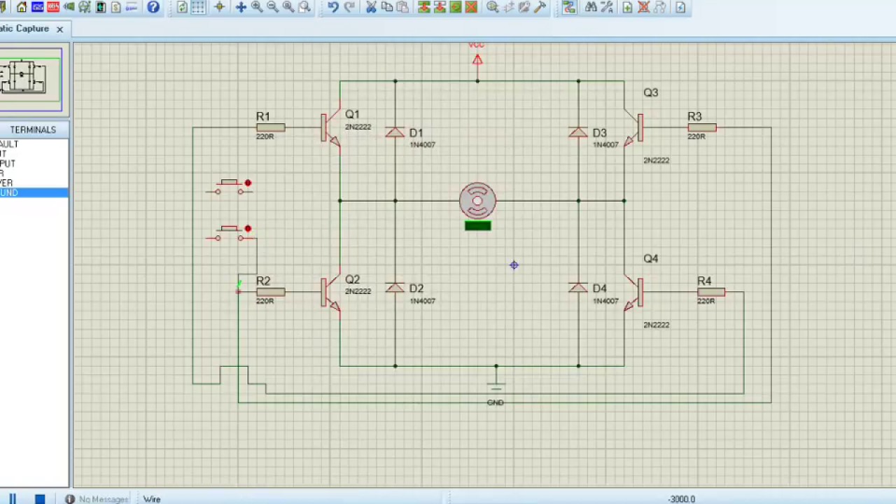The width and height of the screenshot is (896, 504).
Task: Close the Schematic Capture tab
Action: pos(59,29)
